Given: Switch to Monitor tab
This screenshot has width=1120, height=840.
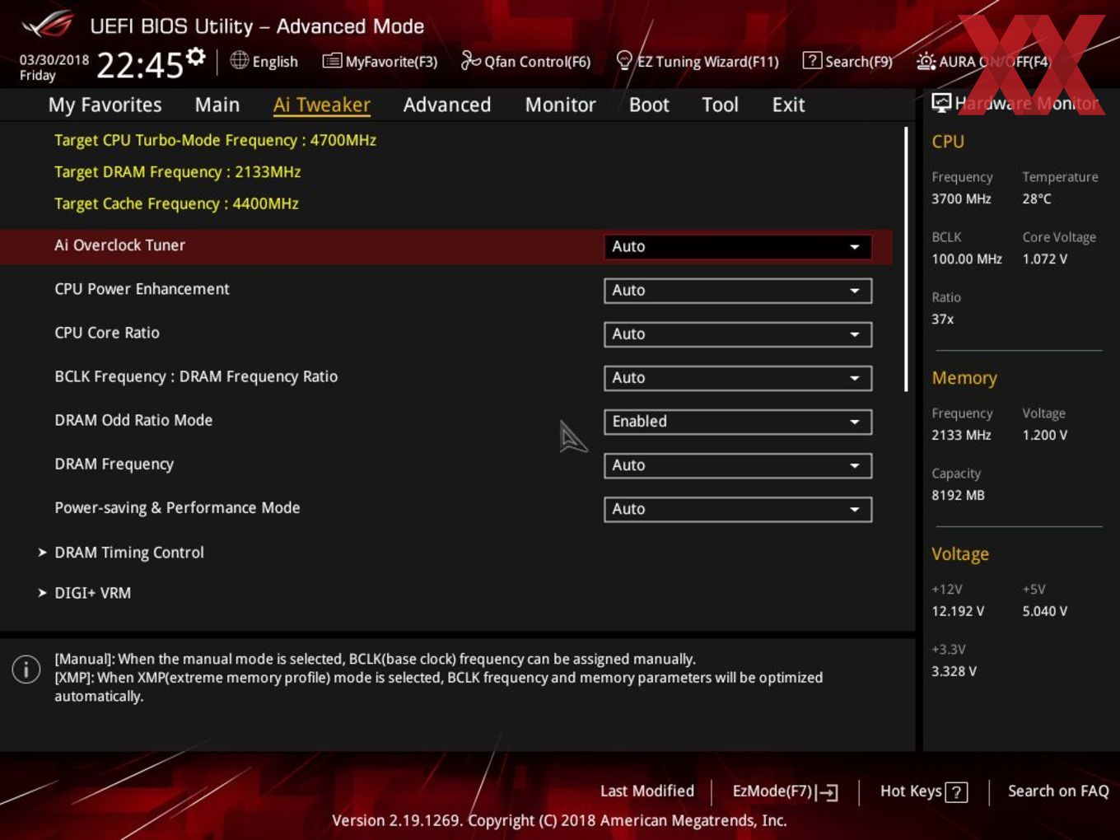Looking at the screenshot, I should tap(561, 105).
